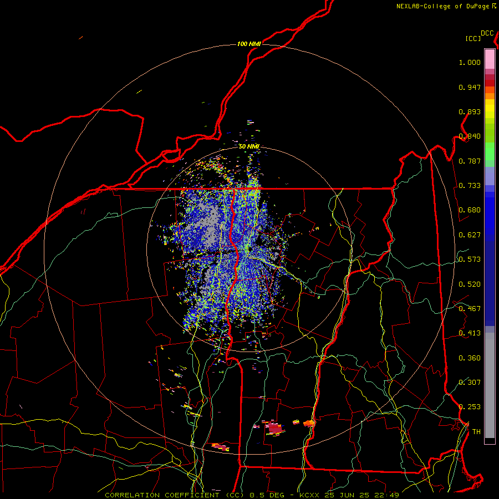Viewport: 499px width, 499px height.
Task: Click the 0.947 scale value
Action: click(x=470, y=87)
